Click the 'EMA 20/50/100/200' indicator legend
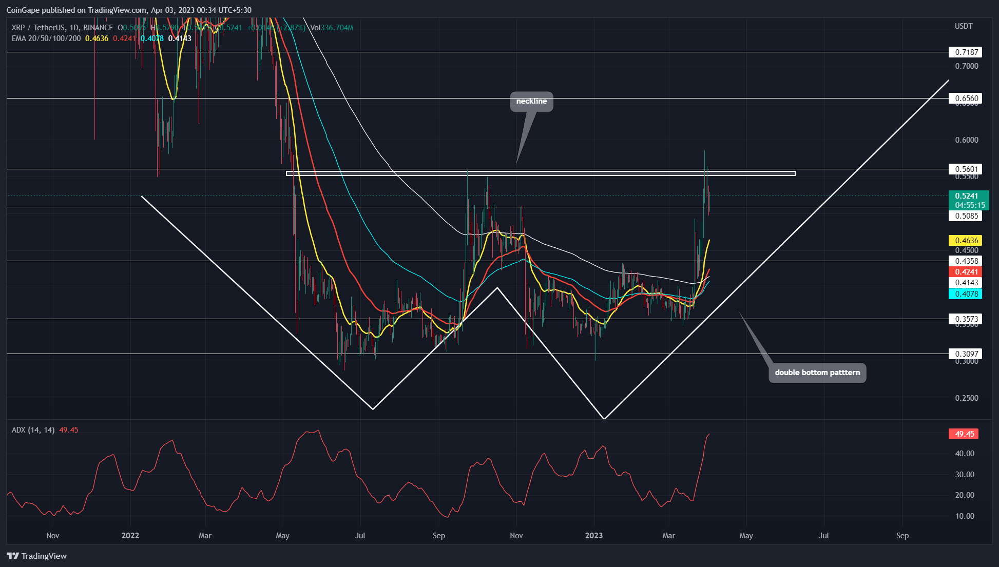Viewport: 999px width, 567px height. pyautogui.click(x=46, y=38)
